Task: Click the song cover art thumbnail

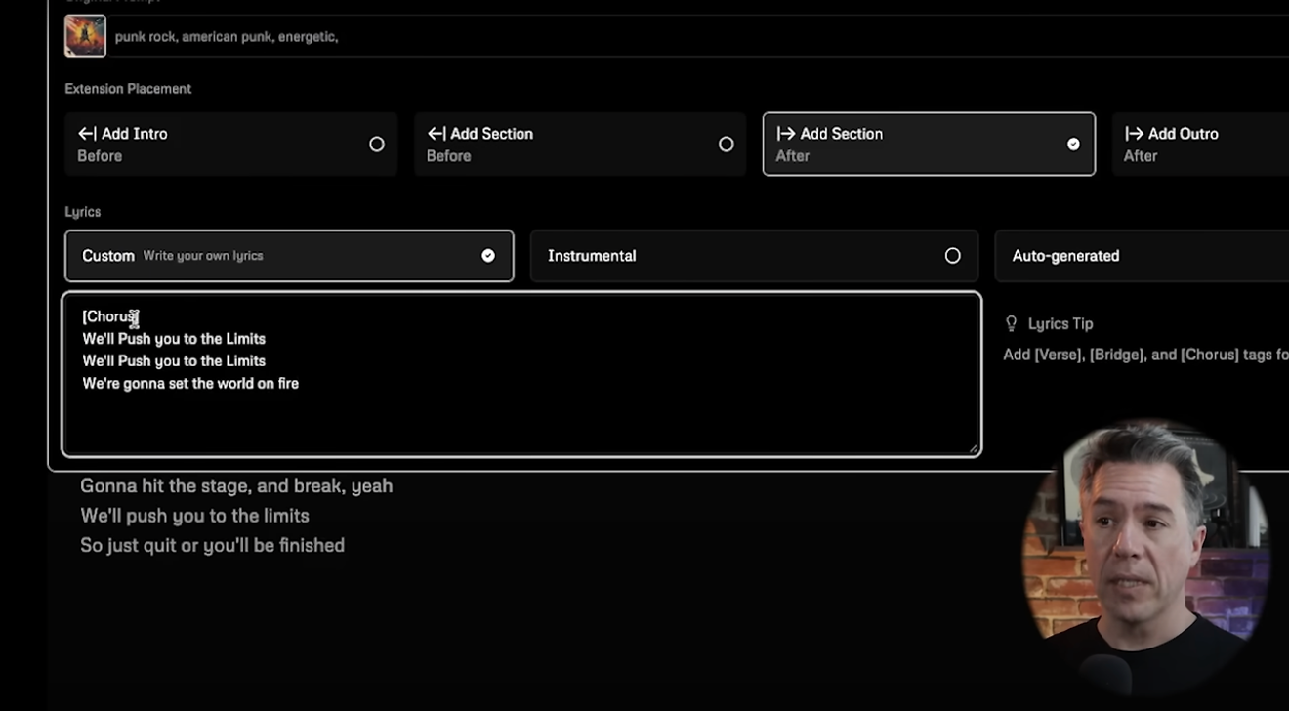Action: (85, 36)
